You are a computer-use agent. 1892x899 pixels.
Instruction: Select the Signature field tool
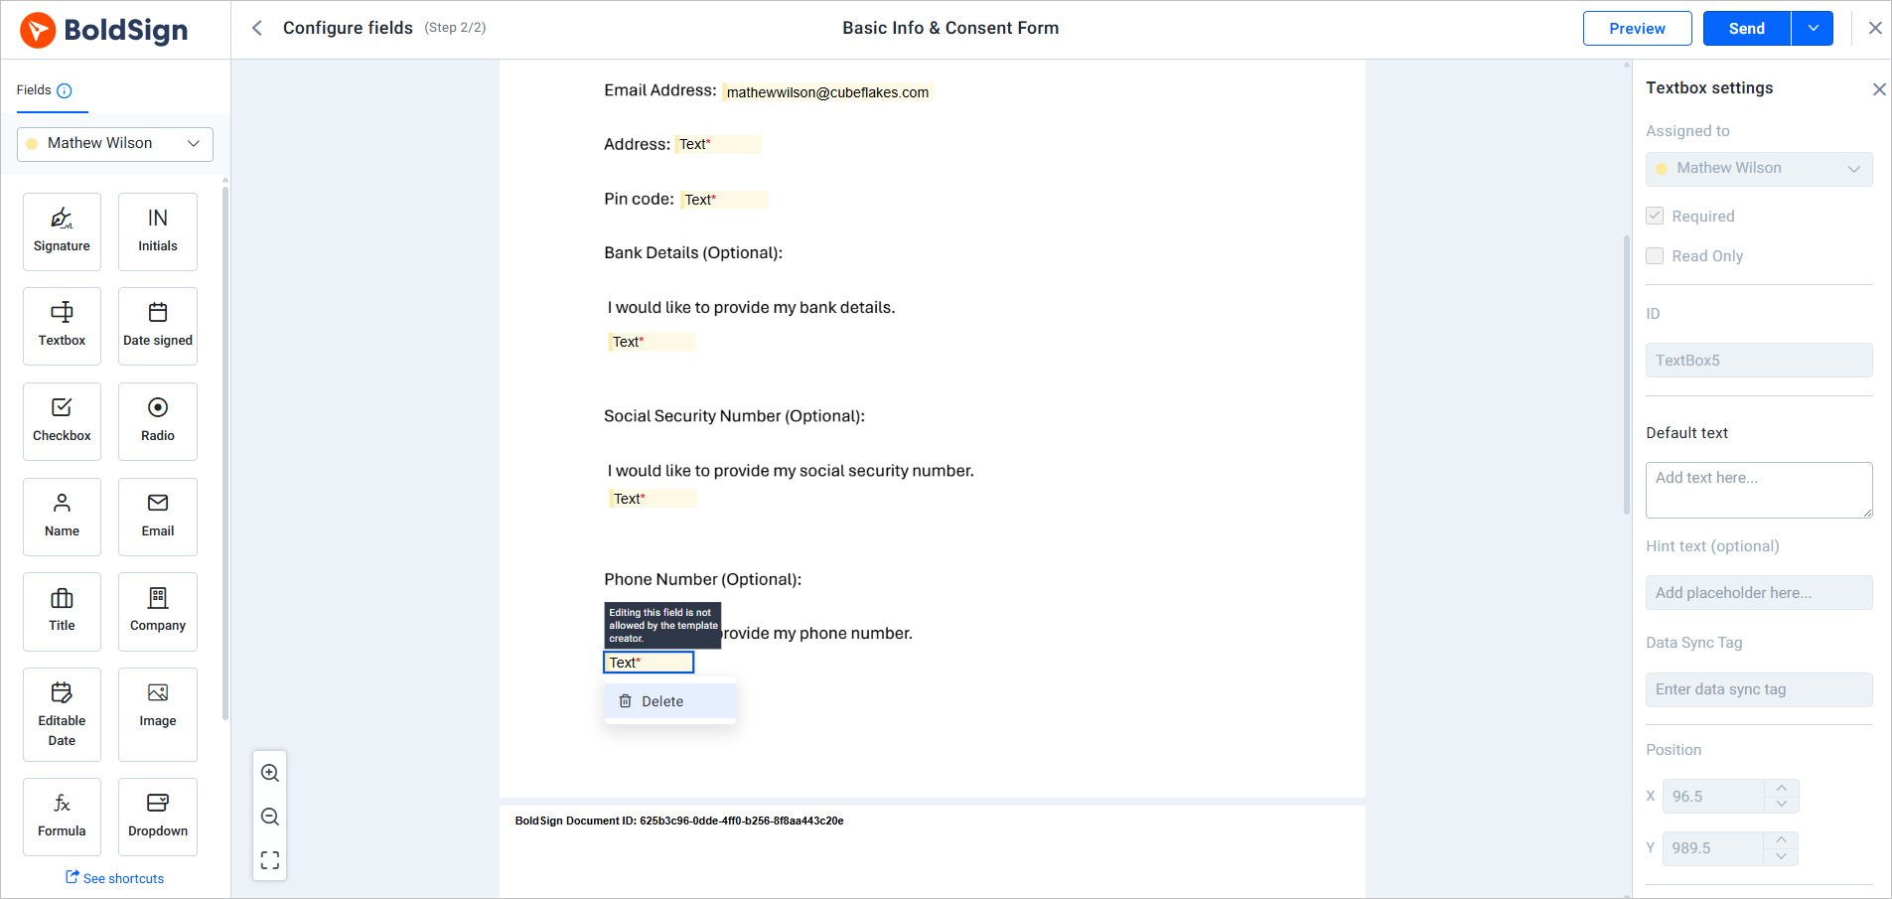tap(62, 231)
